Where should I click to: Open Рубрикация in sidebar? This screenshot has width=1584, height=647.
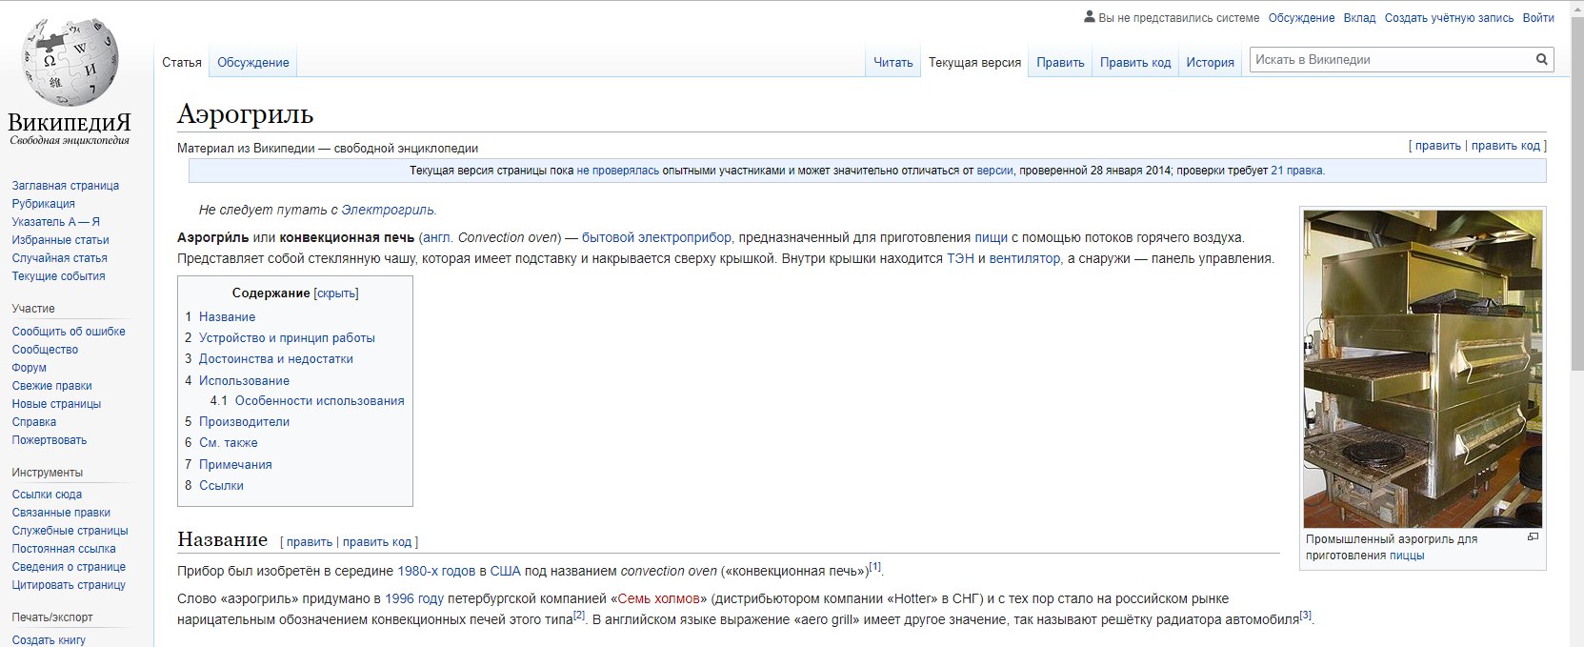(x=43, y=204)
